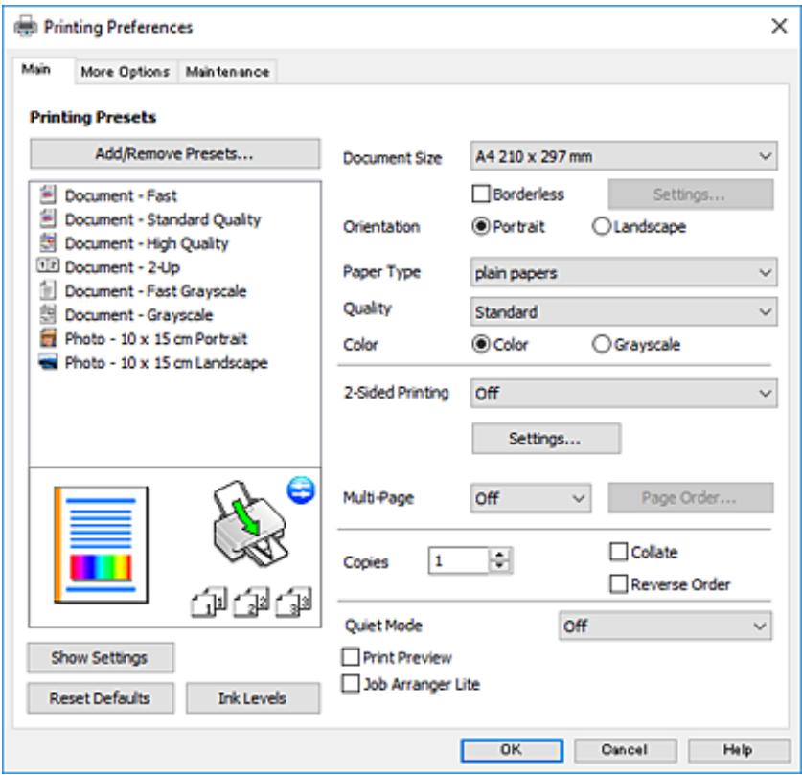Select the Document - Fast preset text

121,195
